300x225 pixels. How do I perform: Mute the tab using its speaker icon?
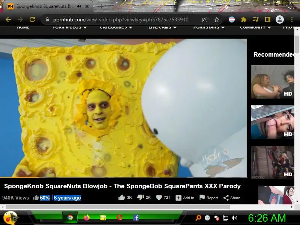point(79,6)
